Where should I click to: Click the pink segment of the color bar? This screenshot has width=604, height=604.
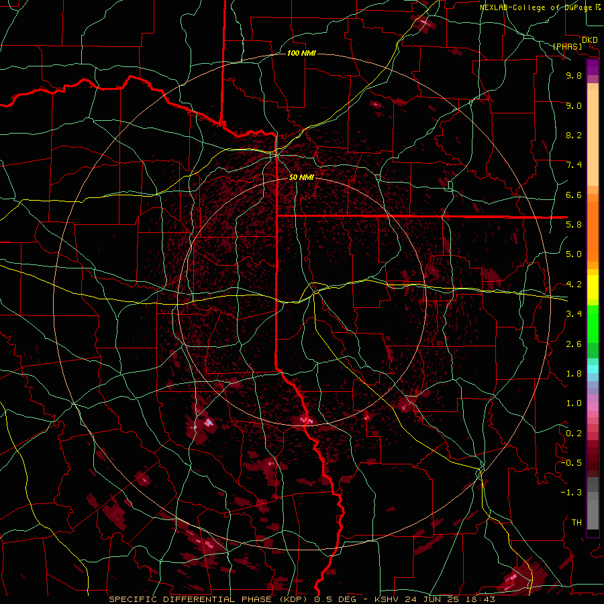click(x=593, y=407)
